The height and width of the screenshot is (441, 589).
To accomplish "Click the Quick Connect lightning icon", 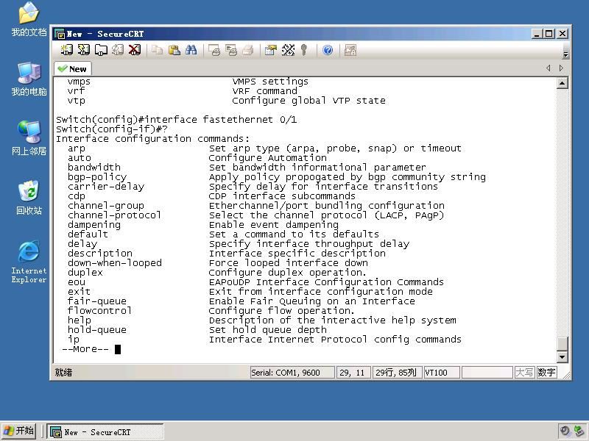I will 84,50.
